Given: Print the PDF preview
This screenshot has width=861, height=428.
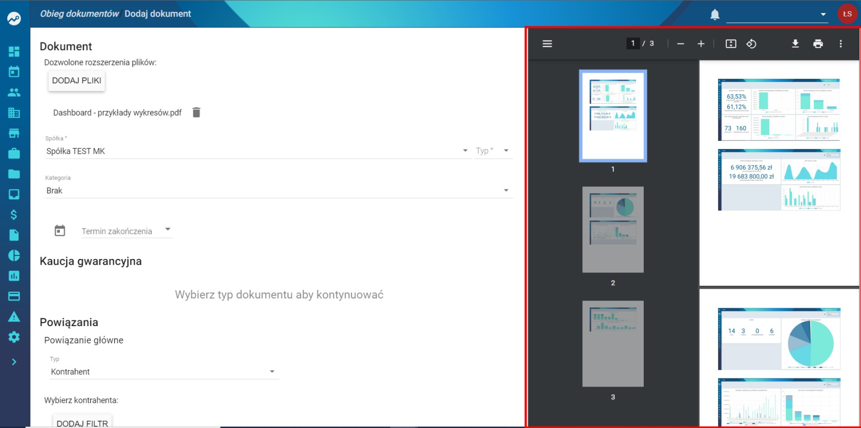Looking at the screenshot, I should (x=818, y=44).
